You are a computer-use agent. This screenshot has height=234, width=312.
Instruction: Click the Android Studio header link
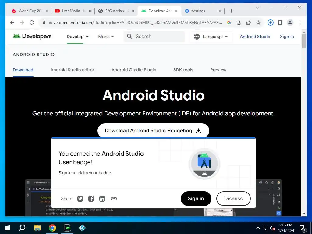255,37
